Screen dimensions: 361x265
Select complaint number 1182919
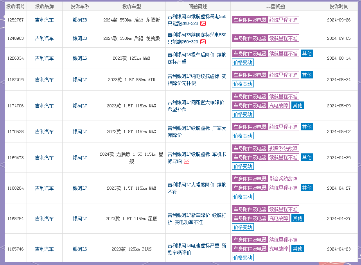pyautogui.click(x=15, y=80)
